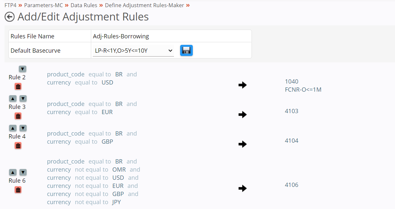Move Rule 4 up
This screenshot has height=209, width=395.
[x=13, y=128]
